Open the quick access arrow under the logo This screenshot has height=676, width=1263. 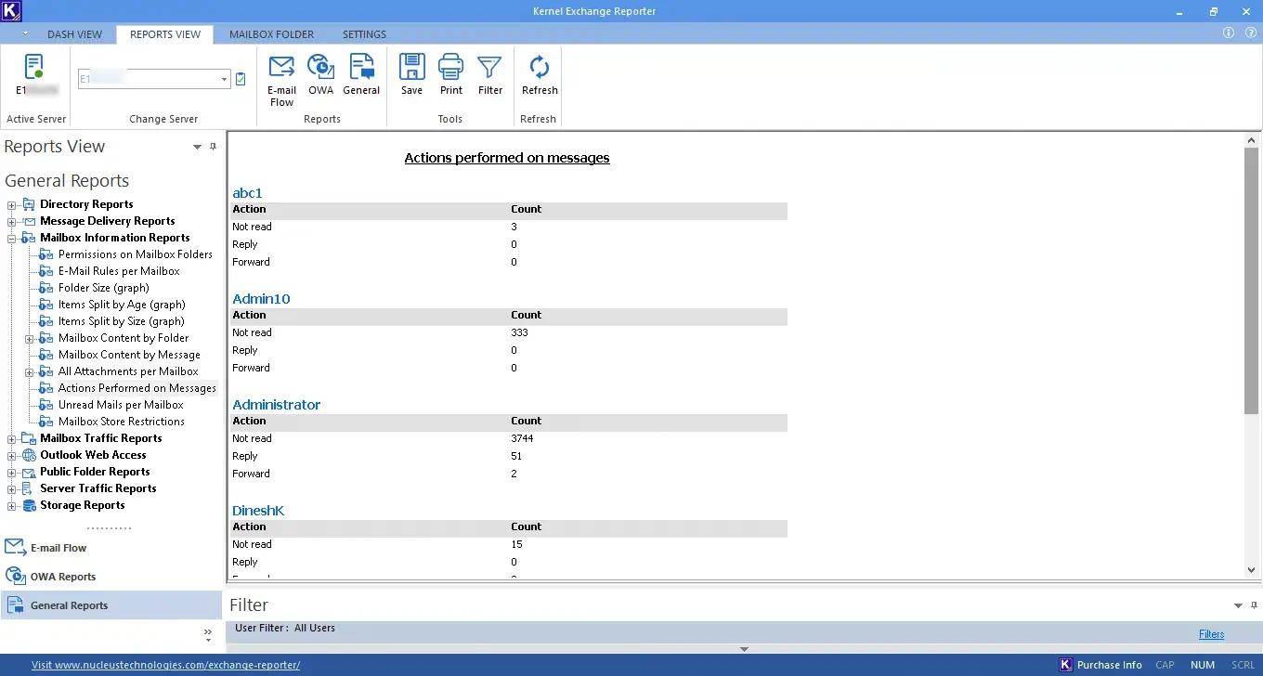point(26,34)
